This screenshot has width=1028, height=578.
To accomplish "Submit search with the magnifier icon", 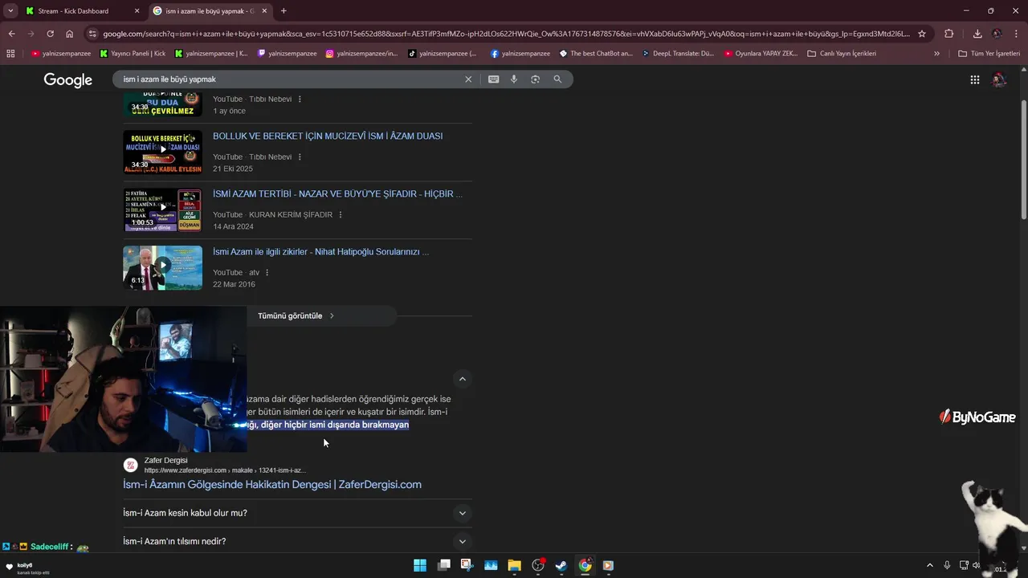I will coord(557,79).
